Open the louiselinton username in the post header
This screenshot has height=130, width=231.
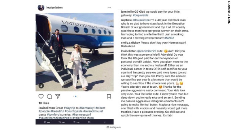[55, 8]
